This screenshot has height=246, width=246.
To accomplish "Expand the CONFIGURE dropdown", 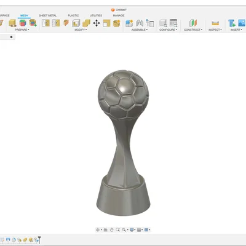I will point(168,30).
